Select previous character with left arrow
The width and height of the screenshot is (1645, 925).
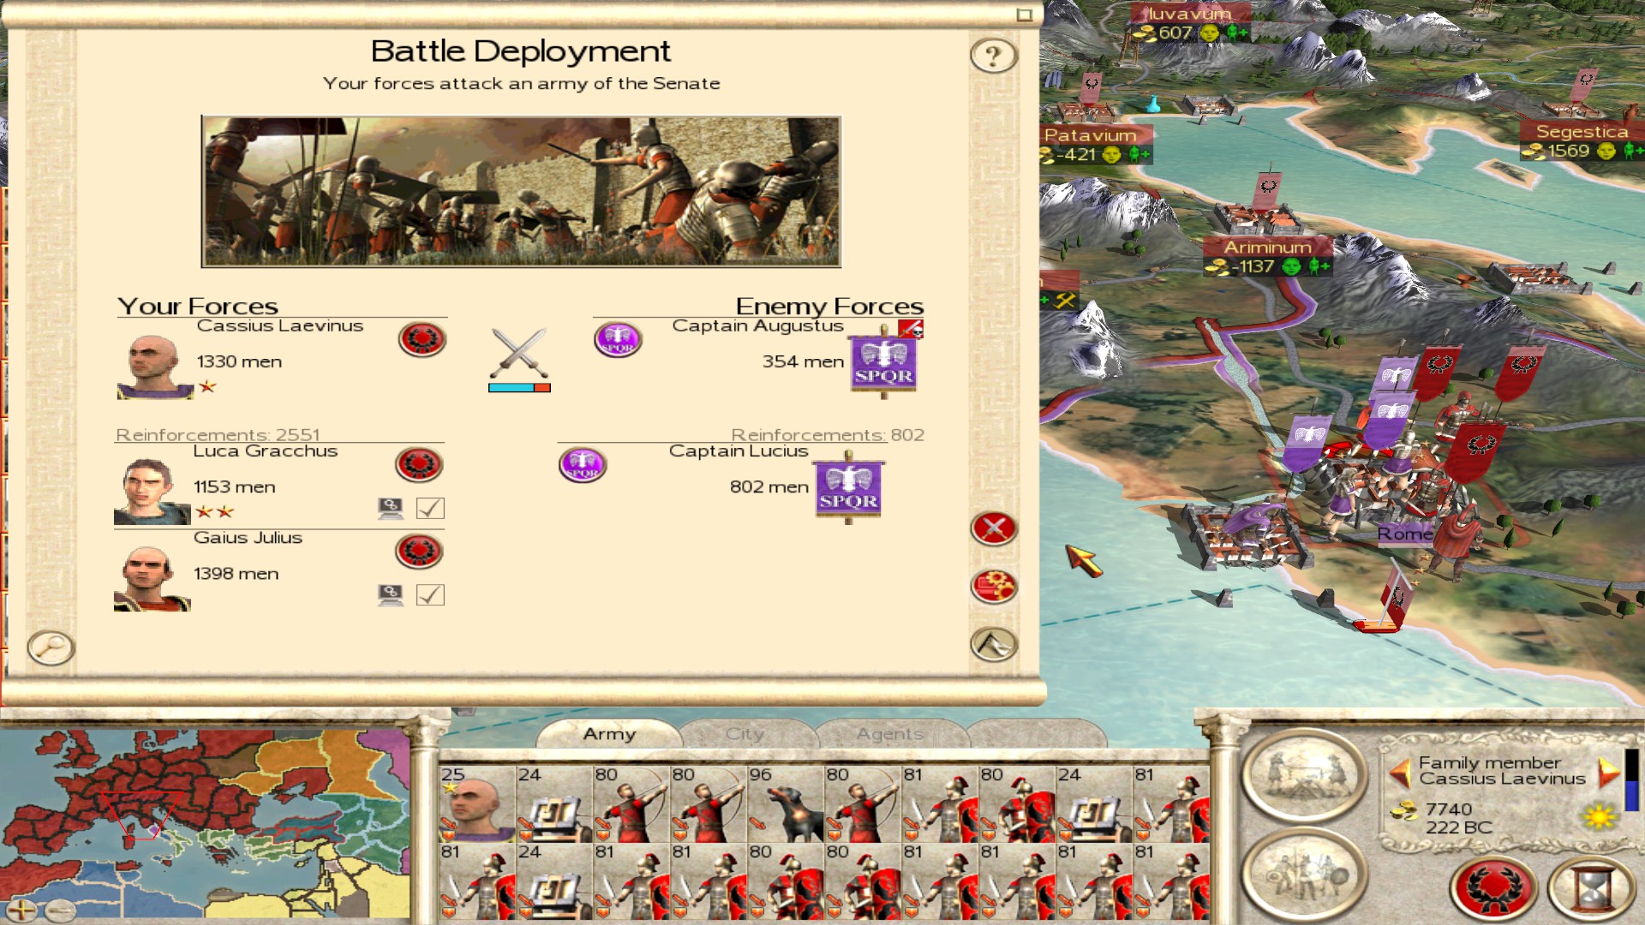[1400, 773]
